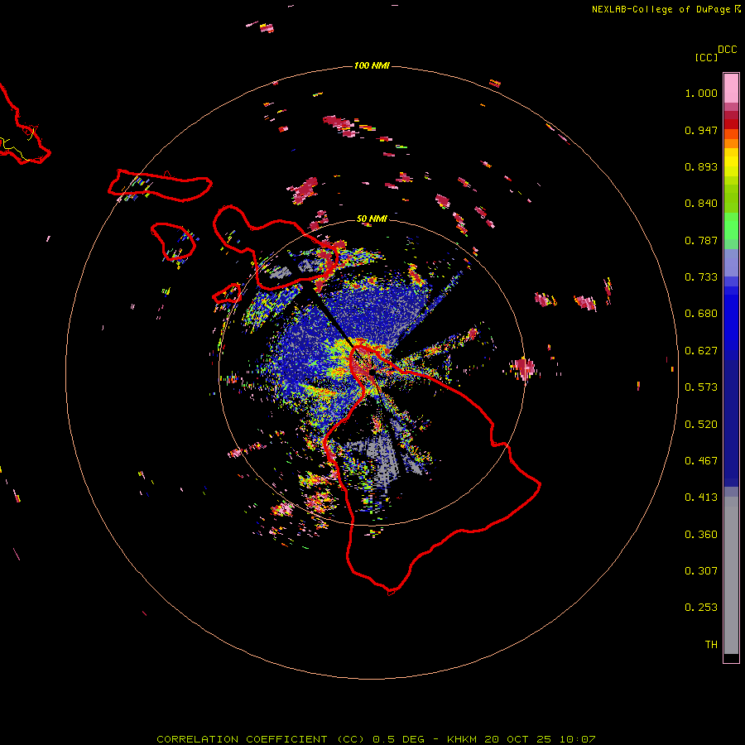745x745 pixels.
Task: Click the 0.840 color scale value
Action: tap(701, 204)
